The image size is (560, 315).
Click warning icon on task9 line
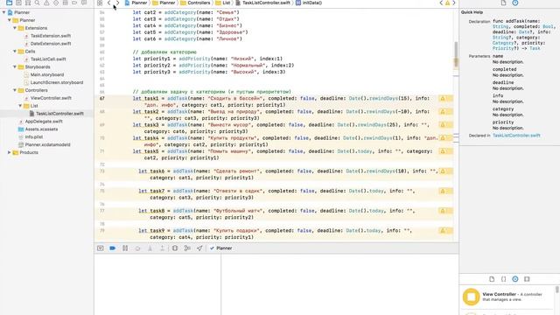click(x=443, y=230)
